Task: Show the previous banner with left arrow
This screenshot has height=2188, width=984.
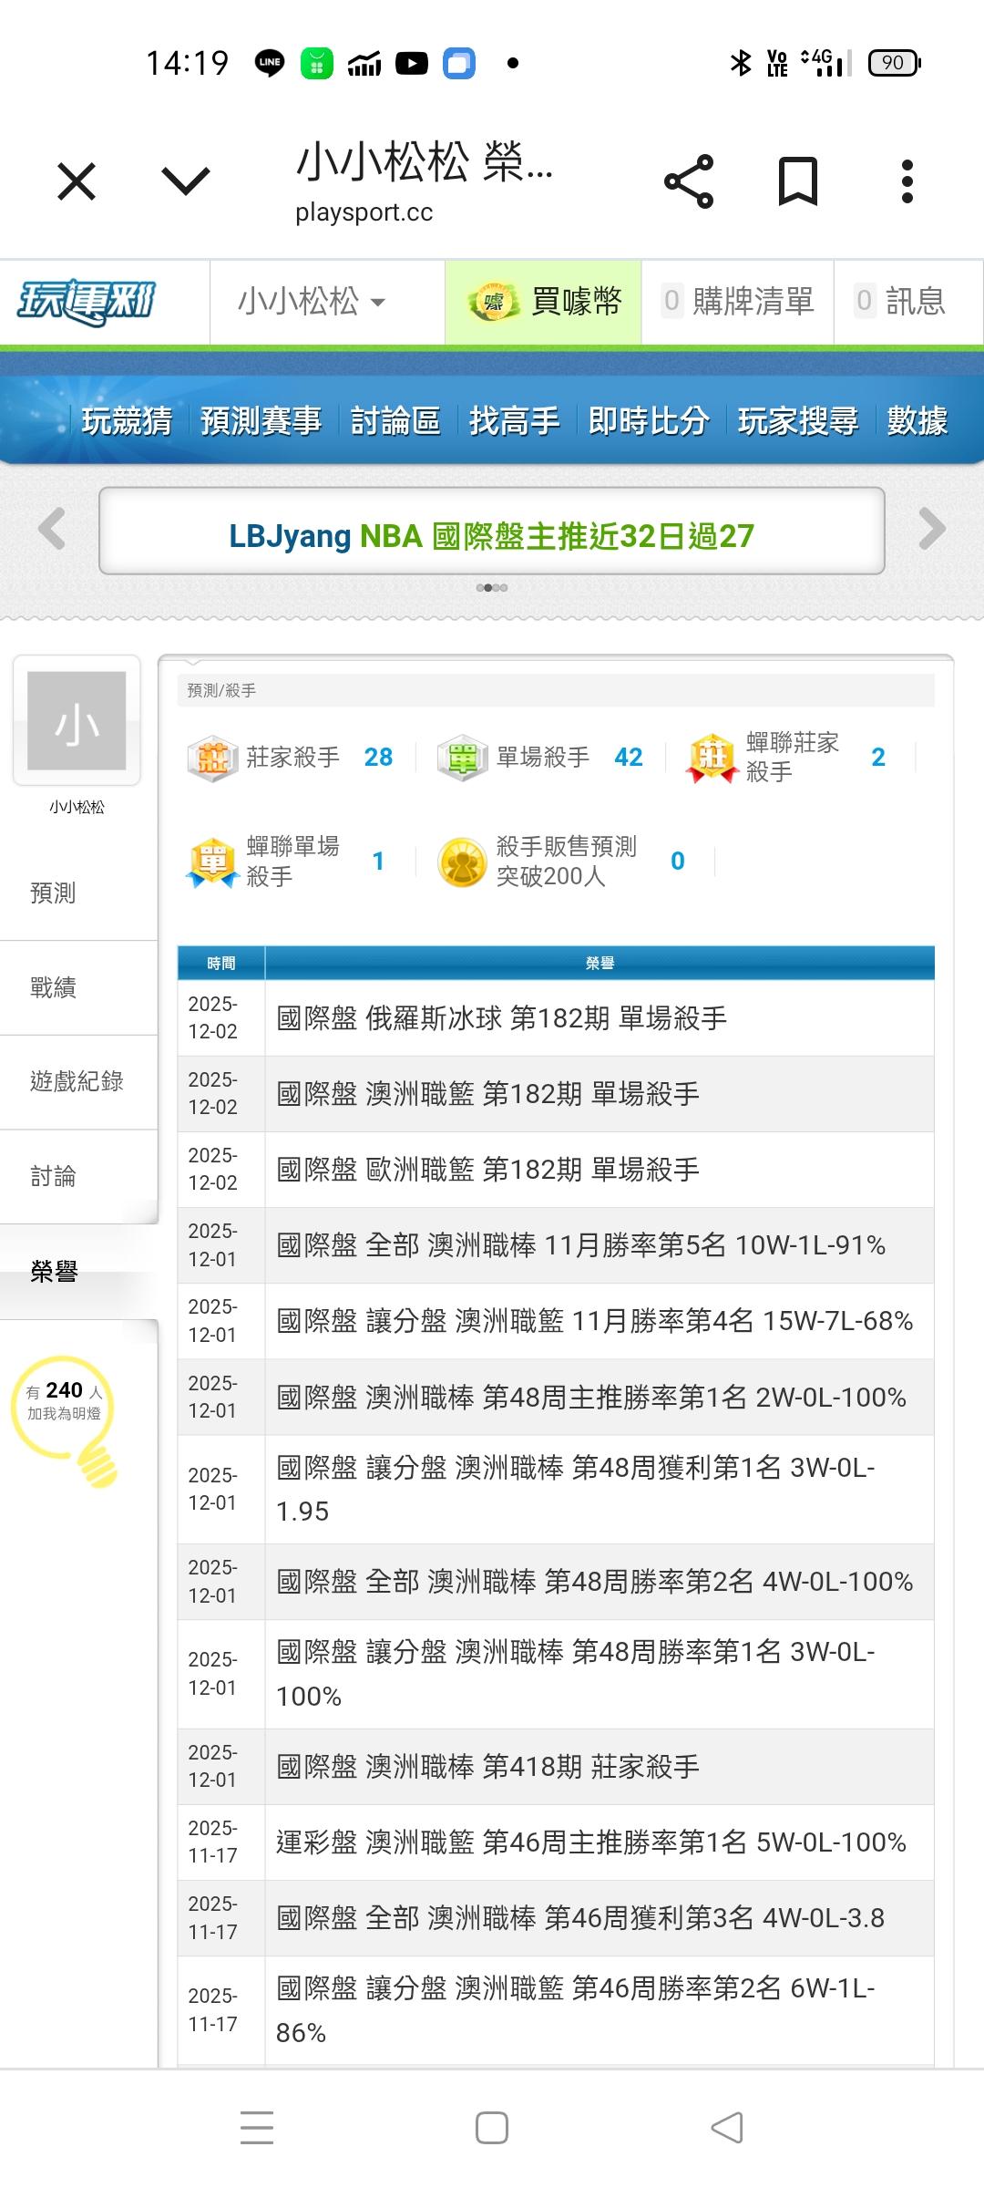Action: (x=52, y=529)
